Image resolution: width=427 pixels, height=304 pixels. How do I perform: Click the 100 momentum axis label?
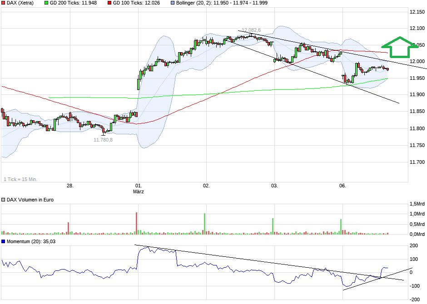(x=414, y=259)
